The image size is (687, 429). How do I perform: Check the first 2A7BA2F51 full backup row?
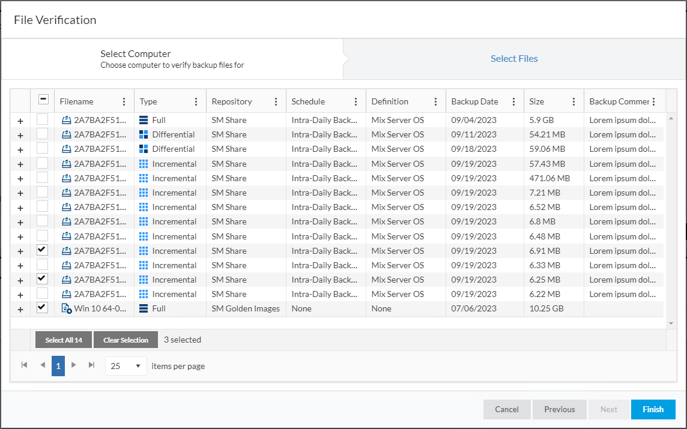point(42,119)
